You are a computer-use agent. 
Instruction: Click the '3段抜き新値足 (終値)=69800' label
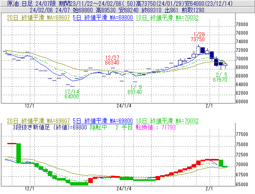[50, 127]
